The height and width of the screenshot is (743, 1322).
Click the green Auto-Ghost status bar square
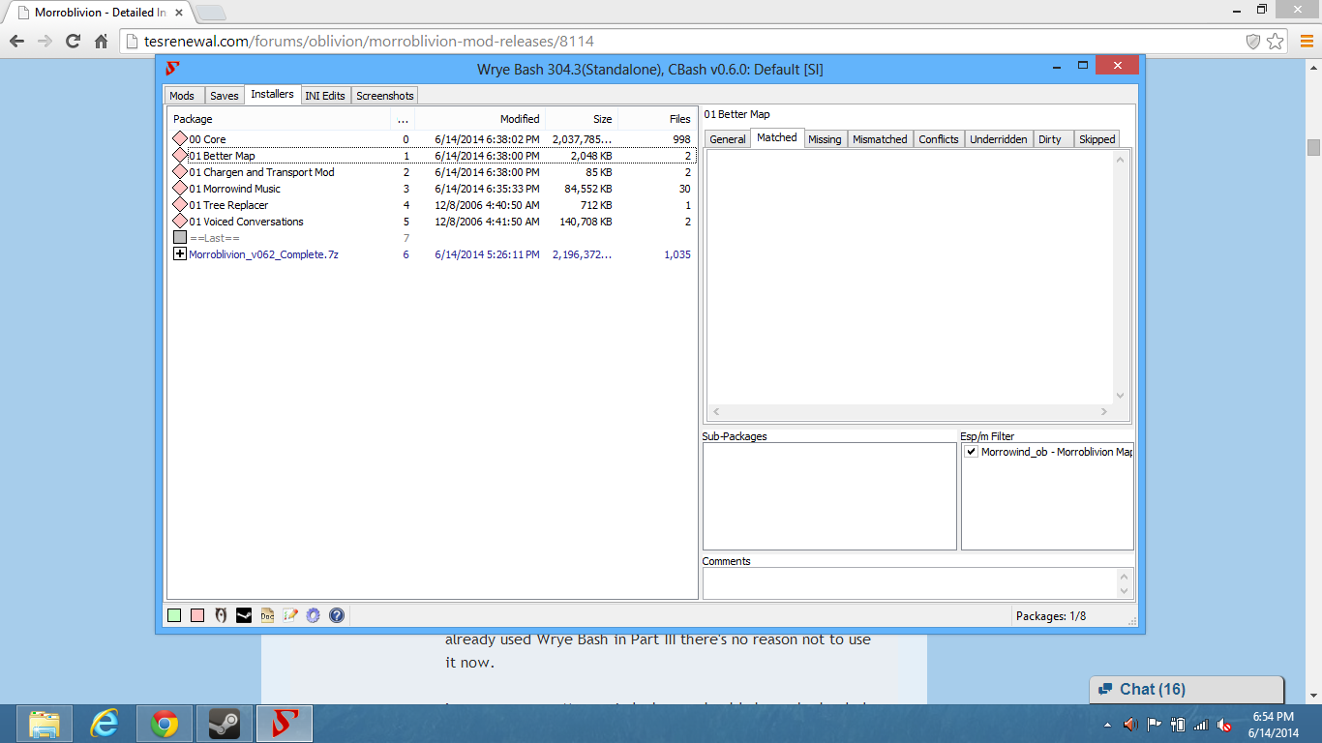point(174,615)
